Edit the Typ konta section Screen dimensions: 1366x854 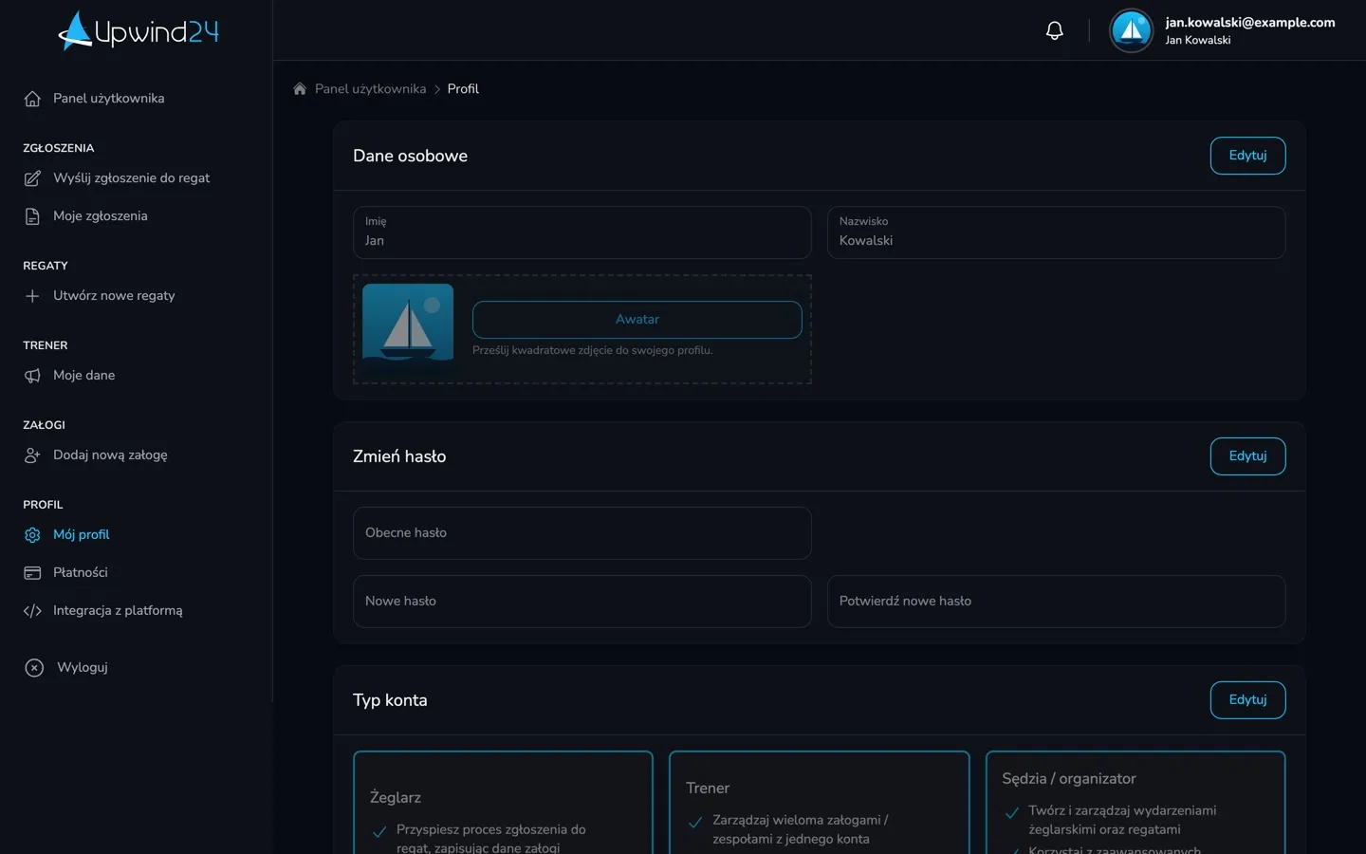coord(1247,700)
